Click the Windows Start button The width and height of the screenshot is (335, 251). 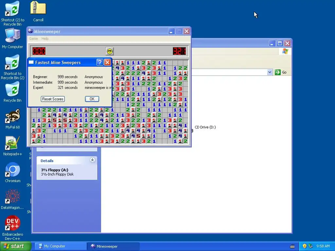pyautogui.click(x=15, y=246)
